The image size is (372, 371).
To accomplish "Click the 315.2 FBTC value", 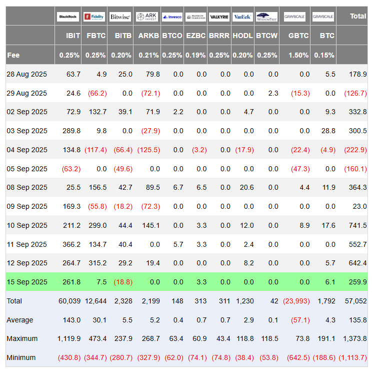I will [x=97, y=263].
